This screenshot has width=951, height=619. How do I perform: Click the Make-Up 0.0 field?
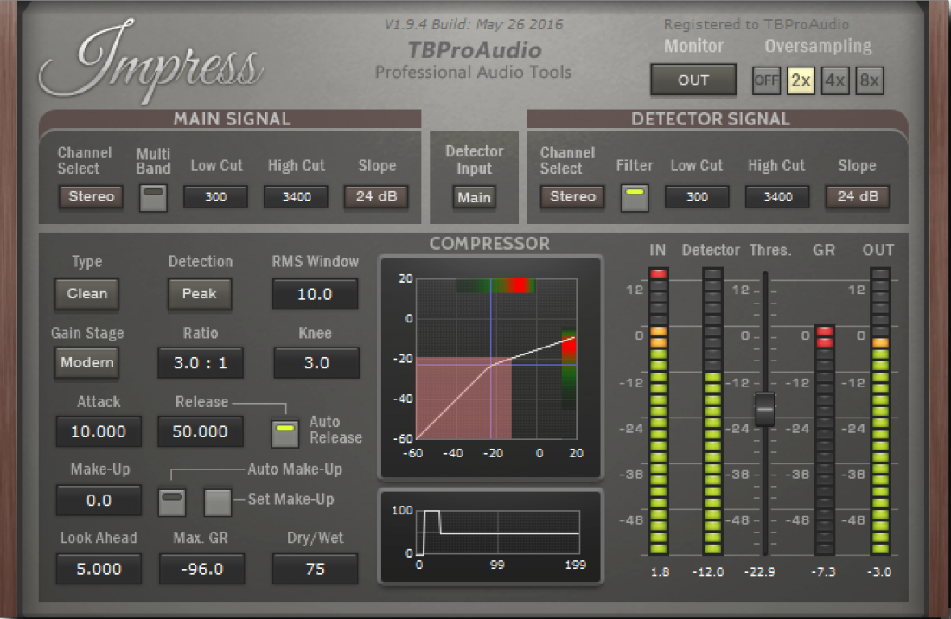click(99, 501)
